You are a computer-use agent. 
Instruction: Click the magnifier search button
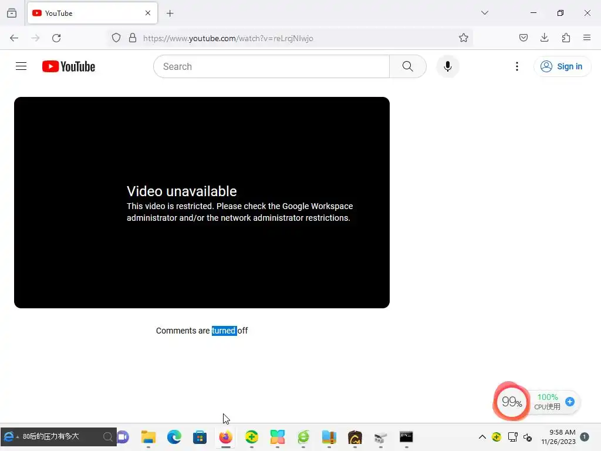pyautogui.click(x=408, y=66)
